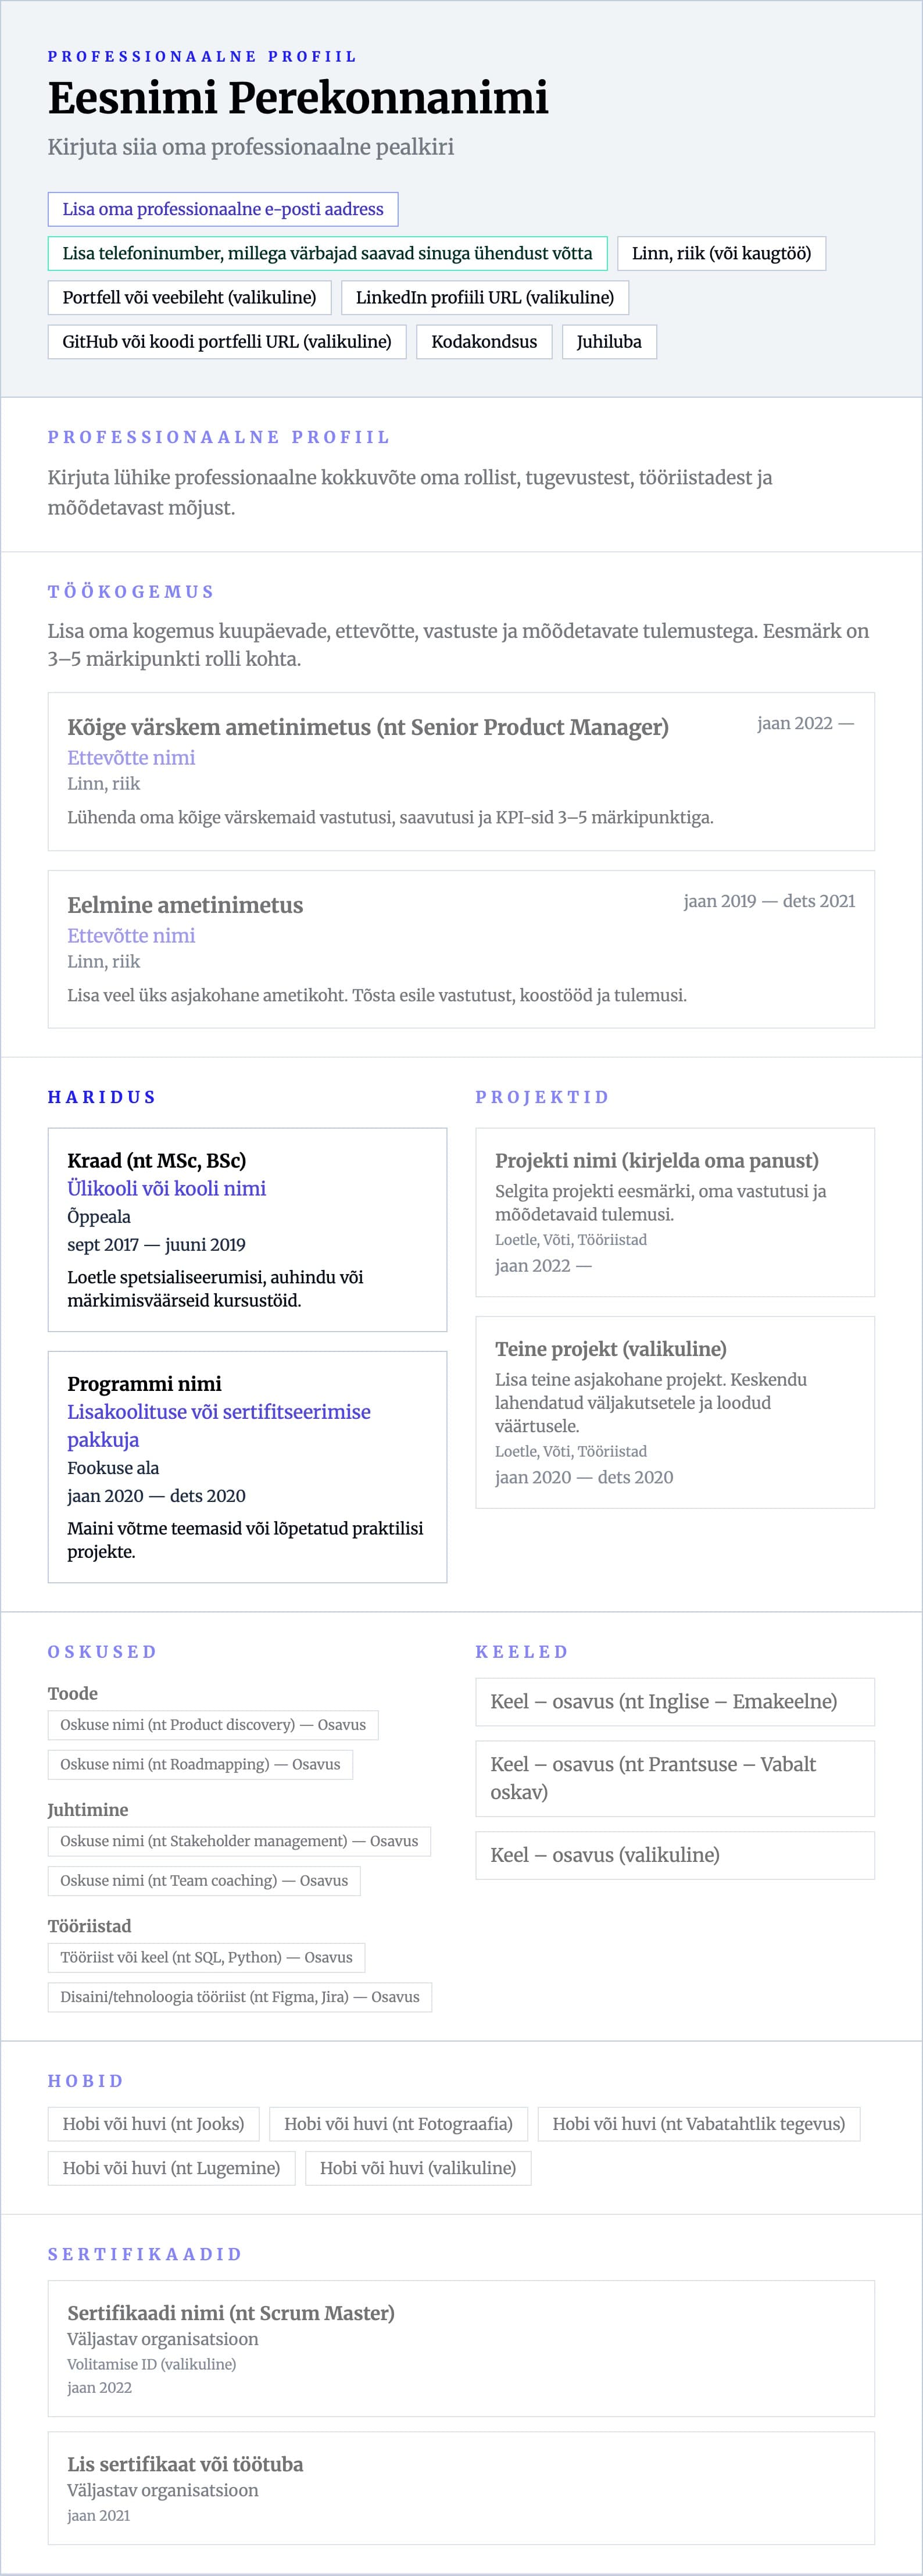Click the Scrum Master certificate name
923x2576 pixels.
[x=231, y=2313]
